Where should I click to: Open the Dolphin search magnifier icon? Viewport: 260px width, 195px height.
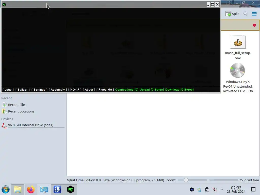245,14
